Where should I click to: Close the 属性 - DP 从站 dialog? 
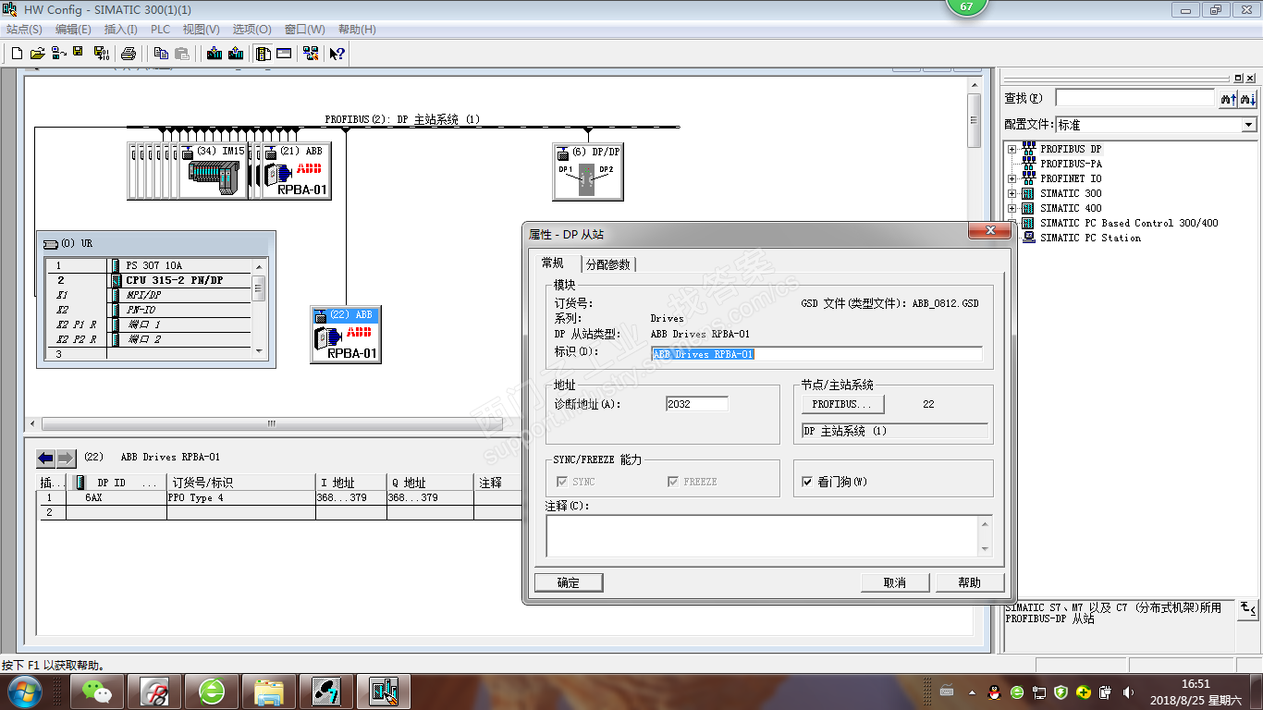[x=990, y=230]
